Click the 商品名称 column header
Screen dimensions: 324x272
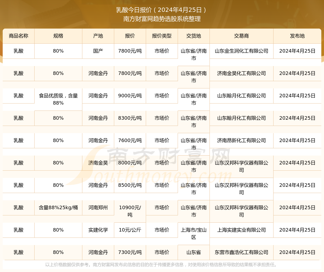point(19,36)
